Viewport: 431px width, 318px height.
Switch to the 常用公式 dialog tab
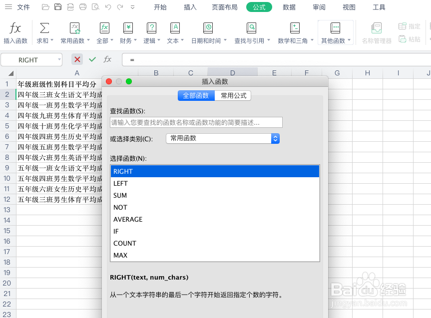233,95
